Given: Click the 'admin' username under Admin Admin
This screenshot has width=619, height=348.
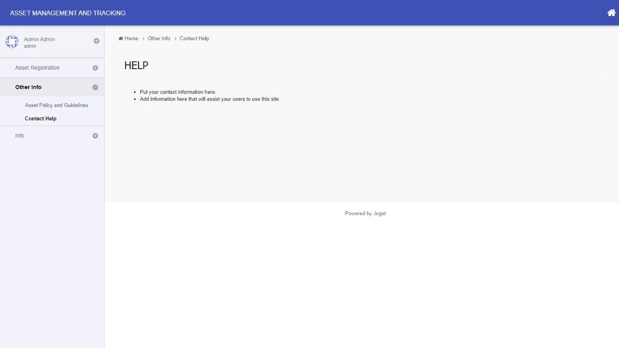Looking at the screenshot, I should coord(30,46).
